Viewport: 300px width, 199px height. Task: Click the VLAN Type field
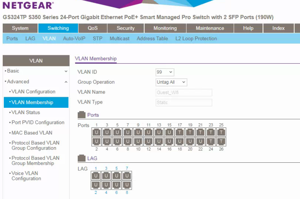pyautogui.click(x=184, y=103)
